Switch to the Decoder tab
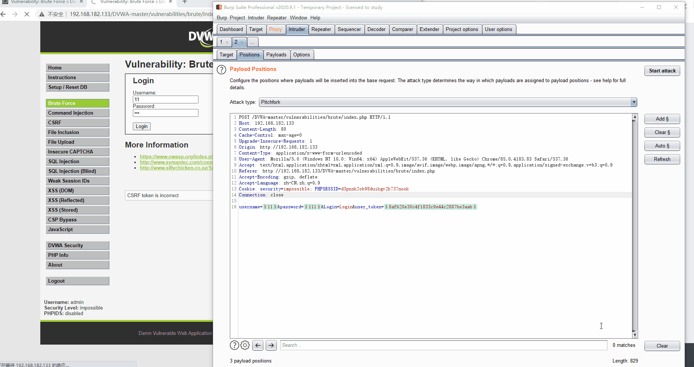The image size is (694, 367). [376, 29]
